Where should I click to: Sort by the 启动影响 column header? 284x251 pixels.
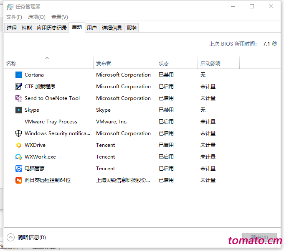218,63
